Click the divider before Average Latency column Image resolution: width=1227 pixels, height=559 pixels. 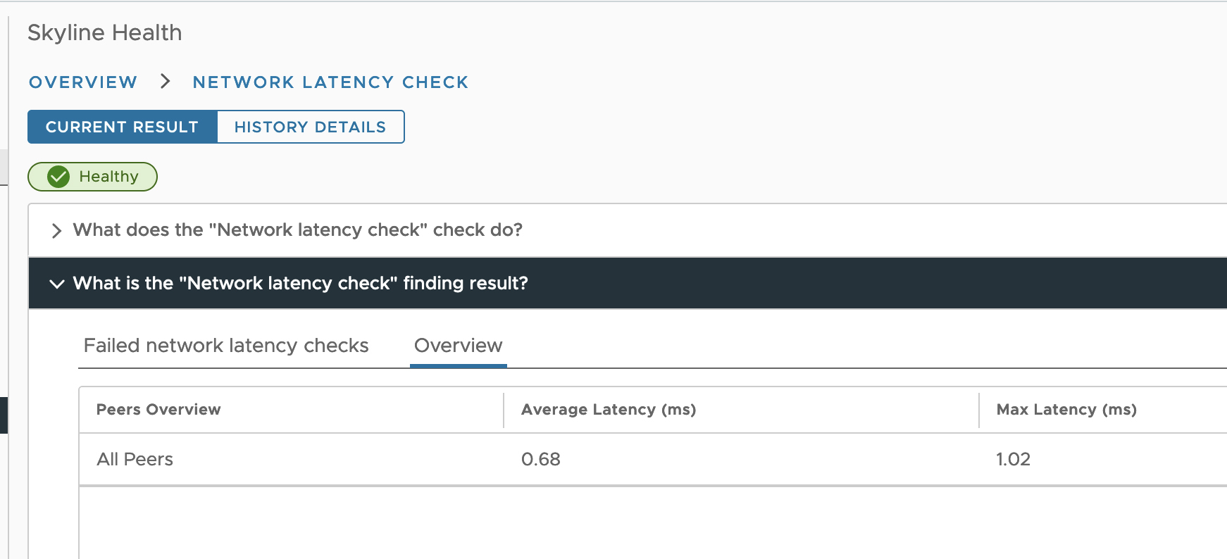click(x=504, y=410)
